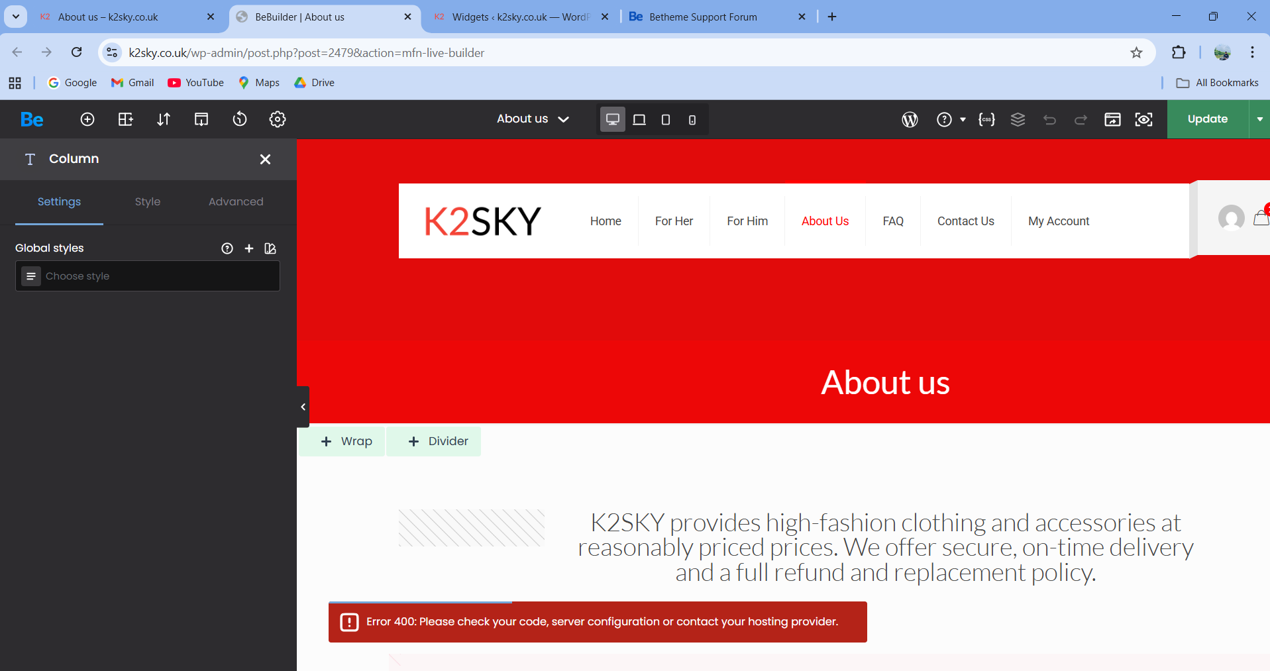Close the BeBuilder About us tab
The width and height of the screenshot is (1270, 671).
tap(407, 17)
